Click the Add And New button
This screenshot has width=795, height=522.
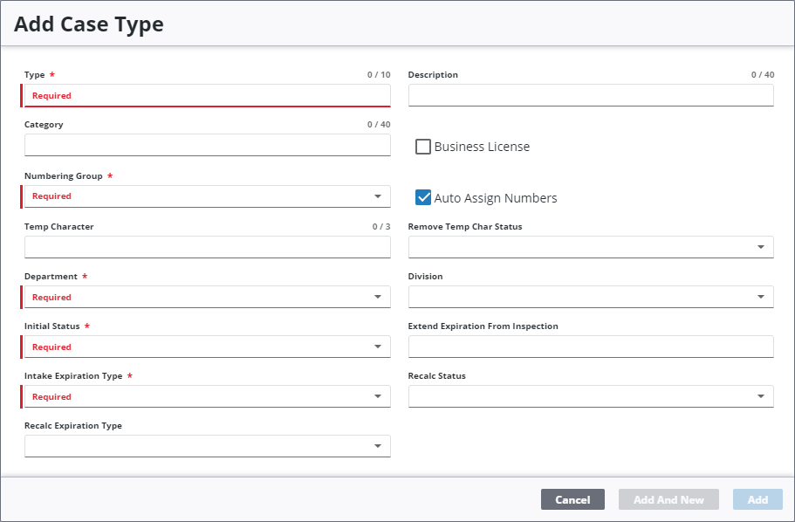click(668, 500)
